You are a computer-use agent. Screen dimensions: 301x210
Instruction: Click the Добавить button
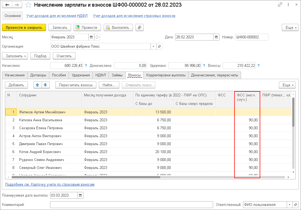pyautogui.click(x=16, y=85)
